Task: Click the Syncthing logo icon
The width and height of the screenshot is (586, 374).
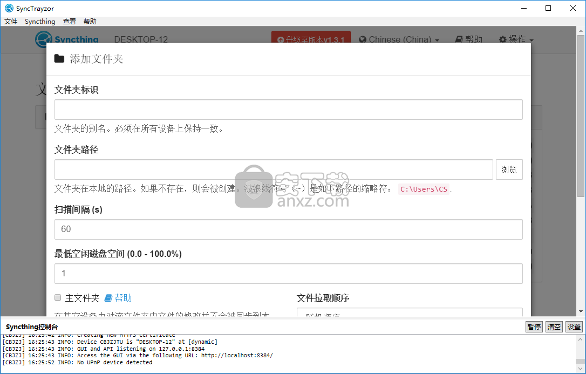Action: click(x=43, y=39)
